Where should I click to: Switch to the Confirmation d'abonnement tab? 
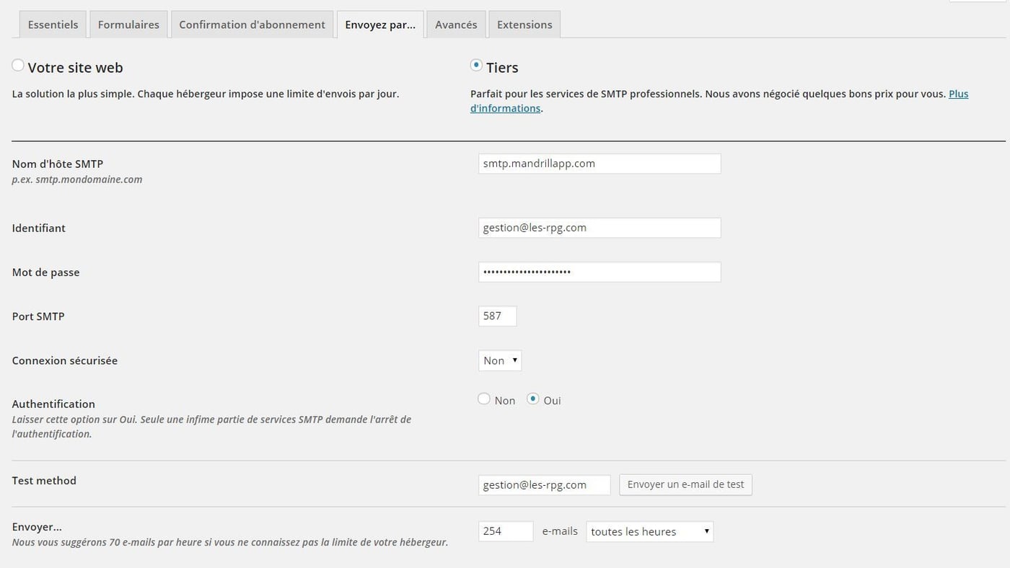(251, 24)
